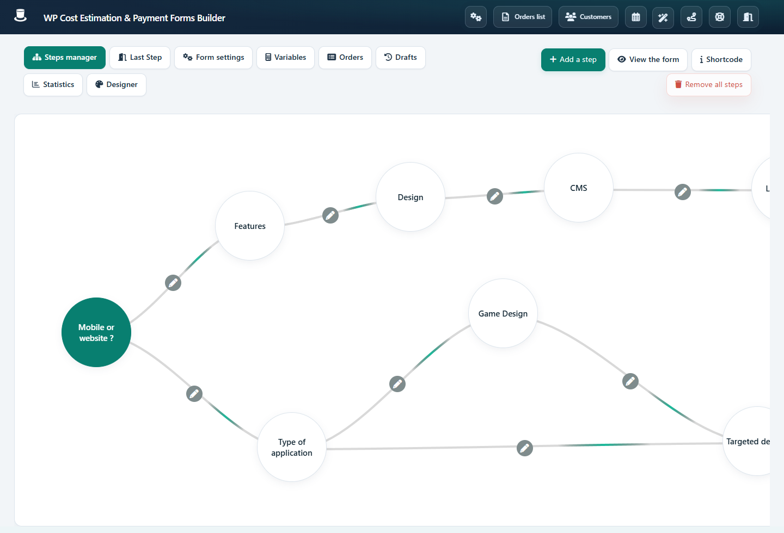Image resolution: width=784 pixels, height=533 pixels.
Task: Select the Game Design step node
Action: (503, 313)
